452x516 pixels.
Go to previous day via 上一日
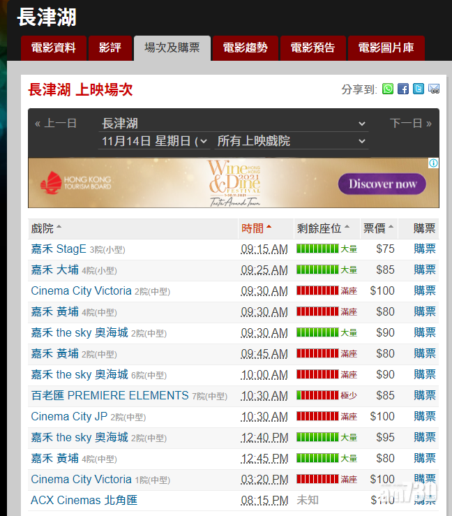click(x=56, y=124)
